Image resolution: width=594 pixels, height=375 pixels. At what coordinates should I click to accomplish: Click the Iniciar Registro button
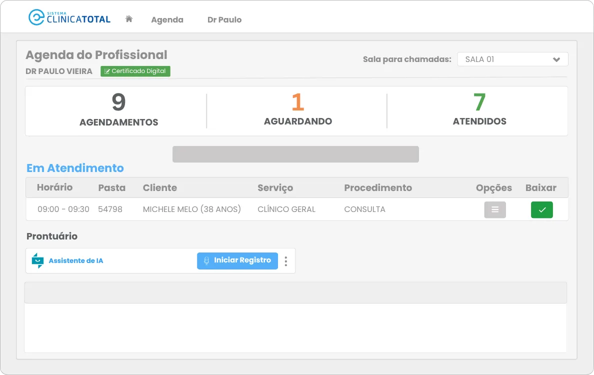pos(237,260)
